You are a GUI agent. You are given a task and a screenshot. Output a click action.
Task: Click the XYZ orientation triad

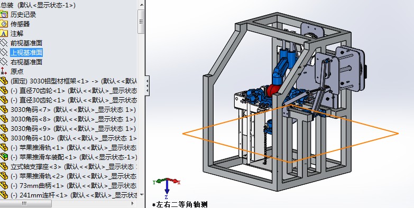click(x=167, y=188)
